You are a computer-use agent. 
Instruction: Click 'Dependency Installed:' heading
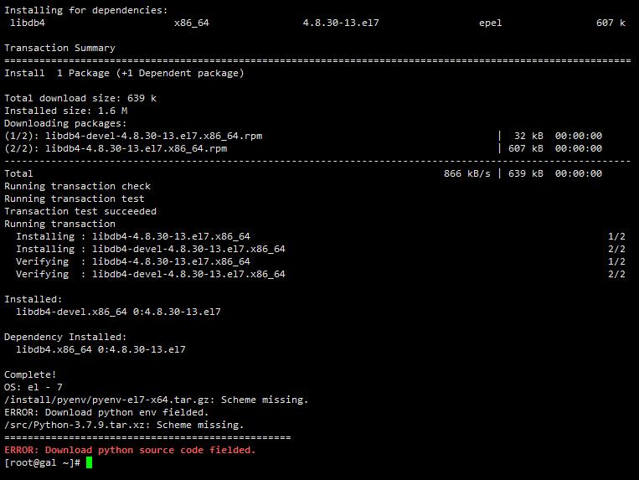pyautogui.click(x=65, y=337)
